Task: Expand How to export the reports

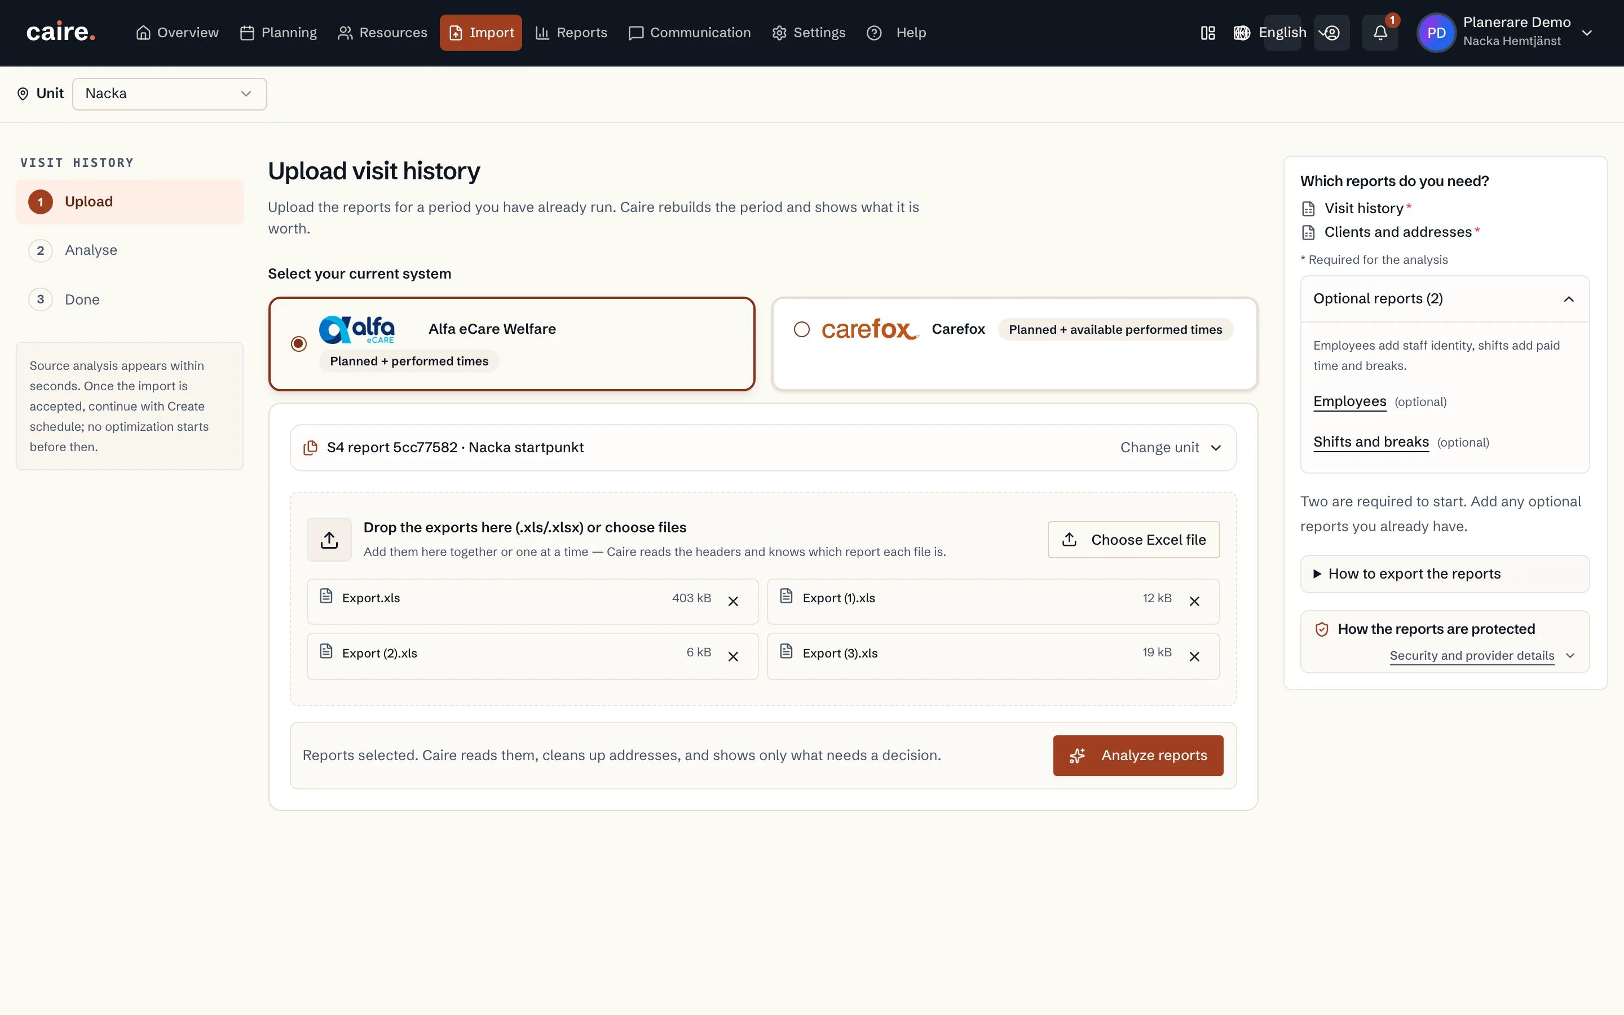Action: coord(1444,574)
